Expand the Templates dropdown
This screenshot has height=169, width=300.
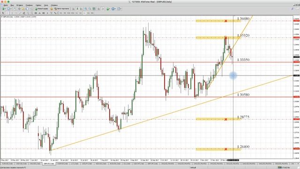click(121, 9)
